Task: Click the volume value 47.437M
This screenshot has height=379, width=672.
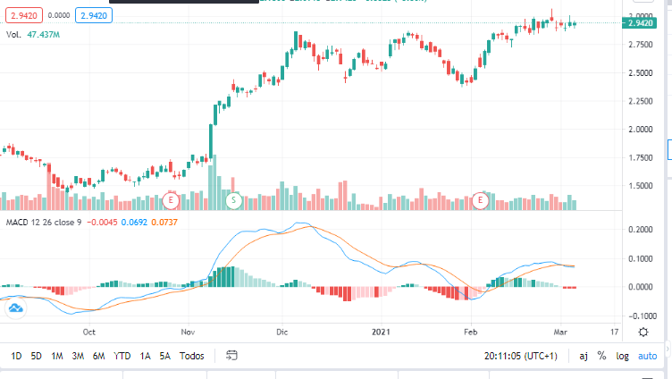Action: [44, 35]
